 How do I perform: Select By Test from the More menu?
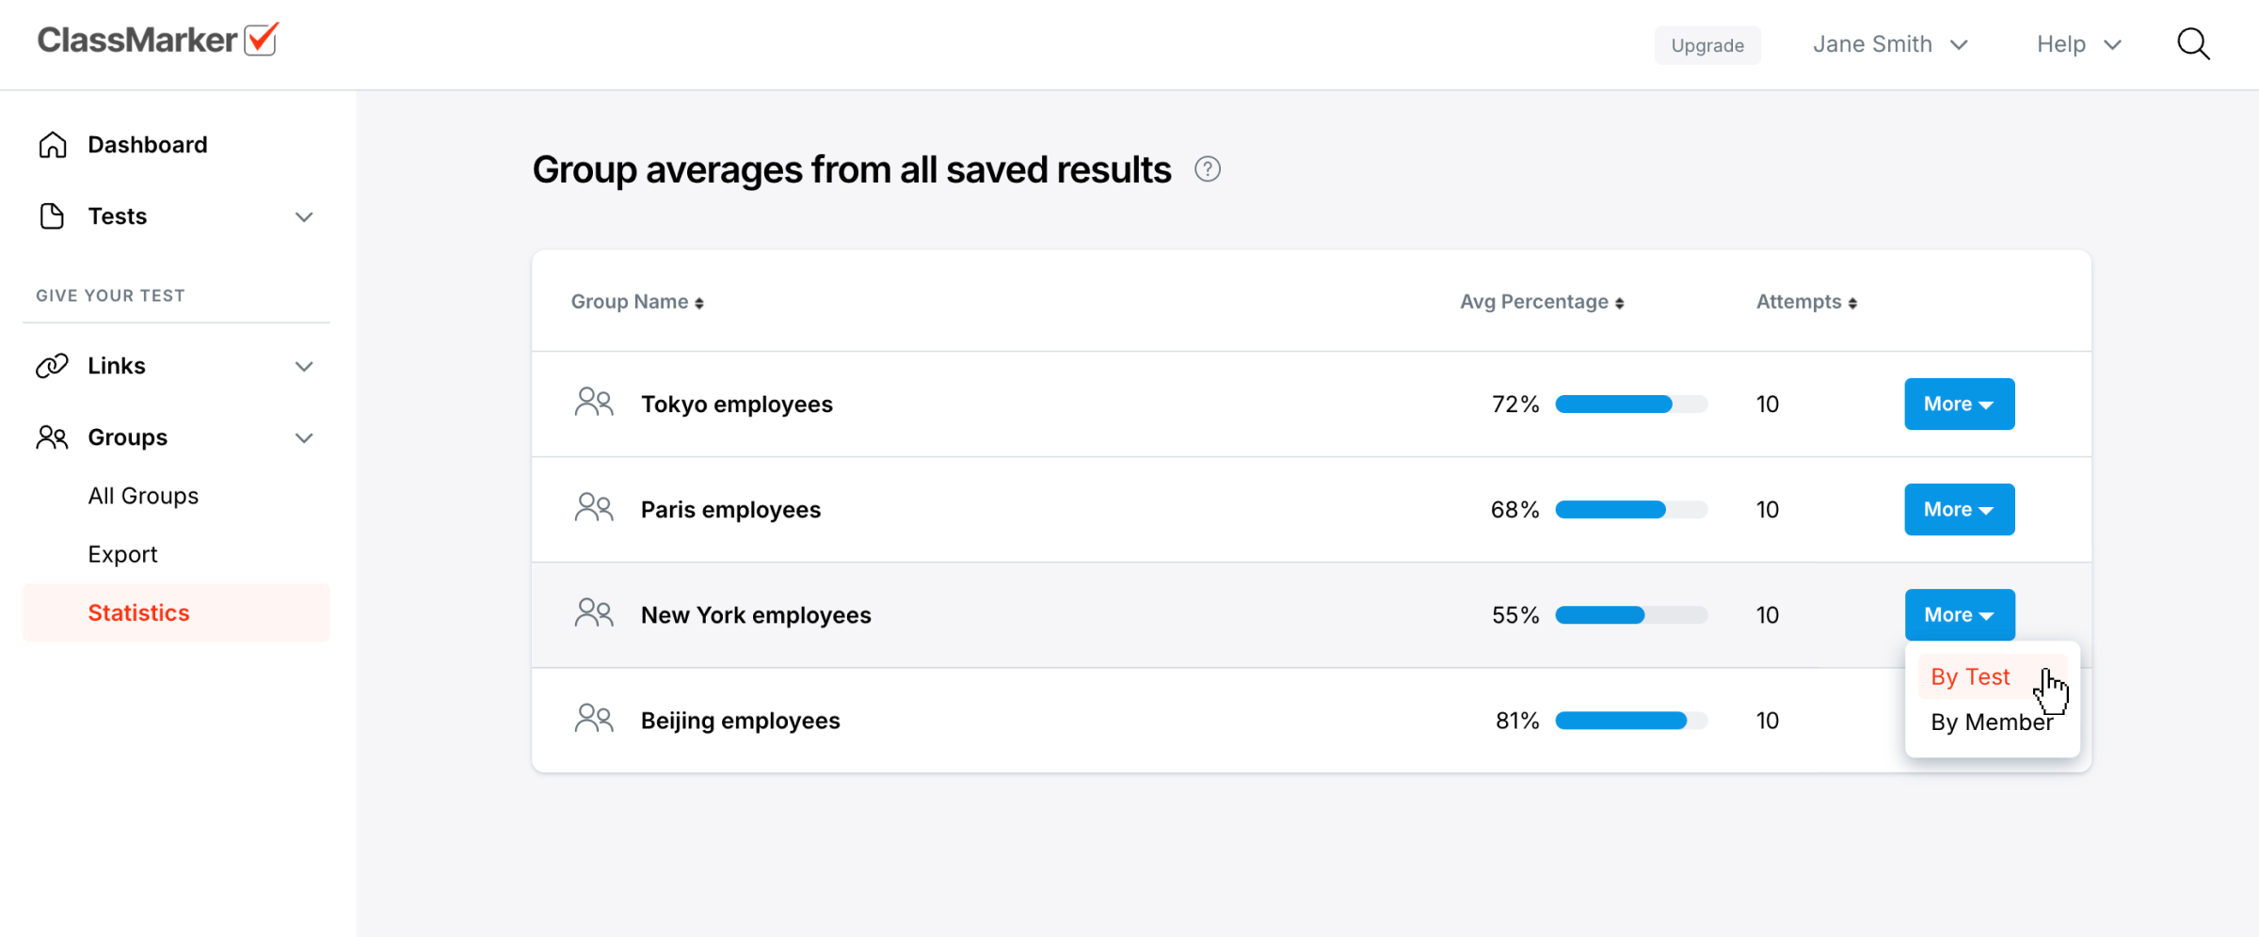pos(1970,677)
